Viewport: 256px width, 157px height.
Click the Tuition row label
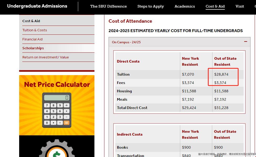point(123,74)
